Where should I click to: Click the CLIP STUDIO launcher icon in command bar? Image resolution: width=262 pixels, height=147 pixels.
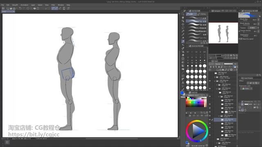3,8
